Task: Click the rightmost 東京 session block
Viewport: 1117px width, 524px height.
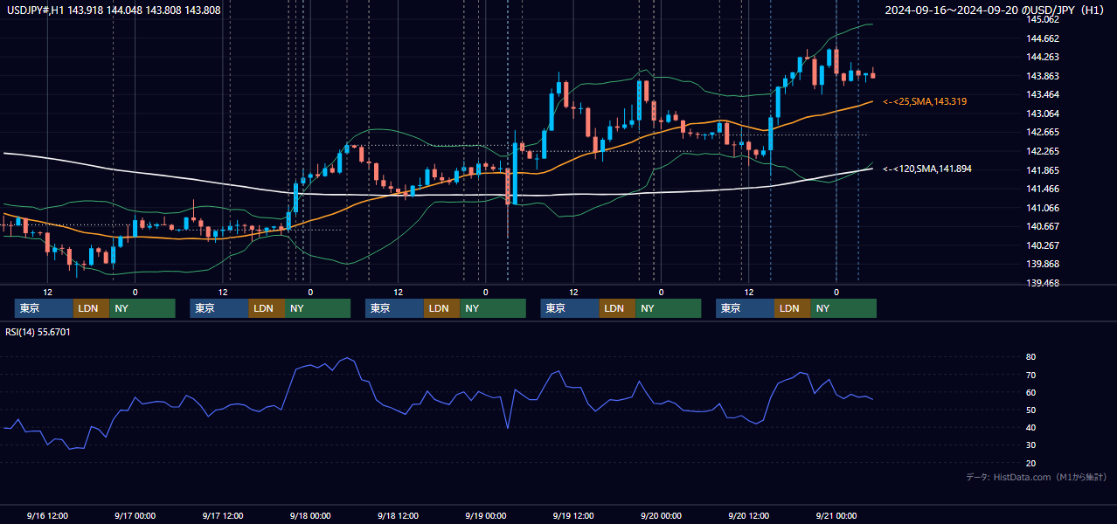Action: coord(745,308)
